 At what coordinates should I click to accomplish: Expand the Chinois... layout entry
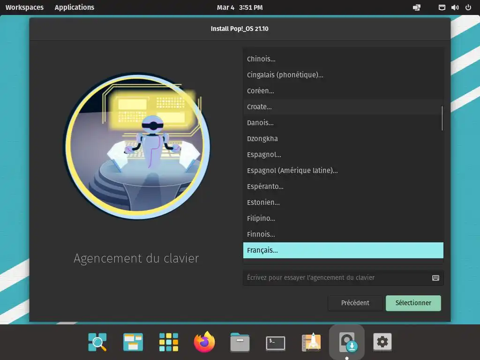(x=343, y=59)
